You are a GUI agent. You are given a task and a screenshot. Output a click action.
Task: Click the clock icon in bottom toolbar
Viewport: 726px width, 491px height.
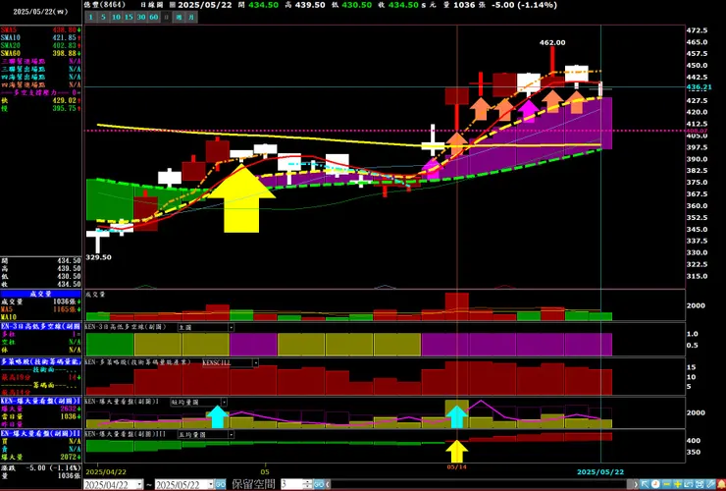point(655,484)
